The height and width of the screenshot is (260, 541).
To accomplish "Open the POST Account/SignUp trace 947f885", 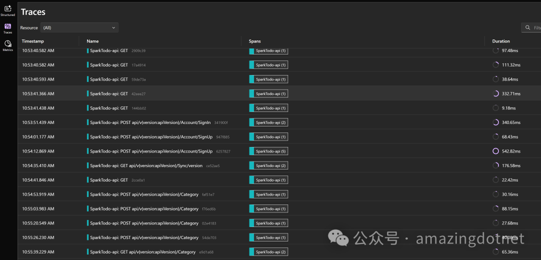I will 158,136.
